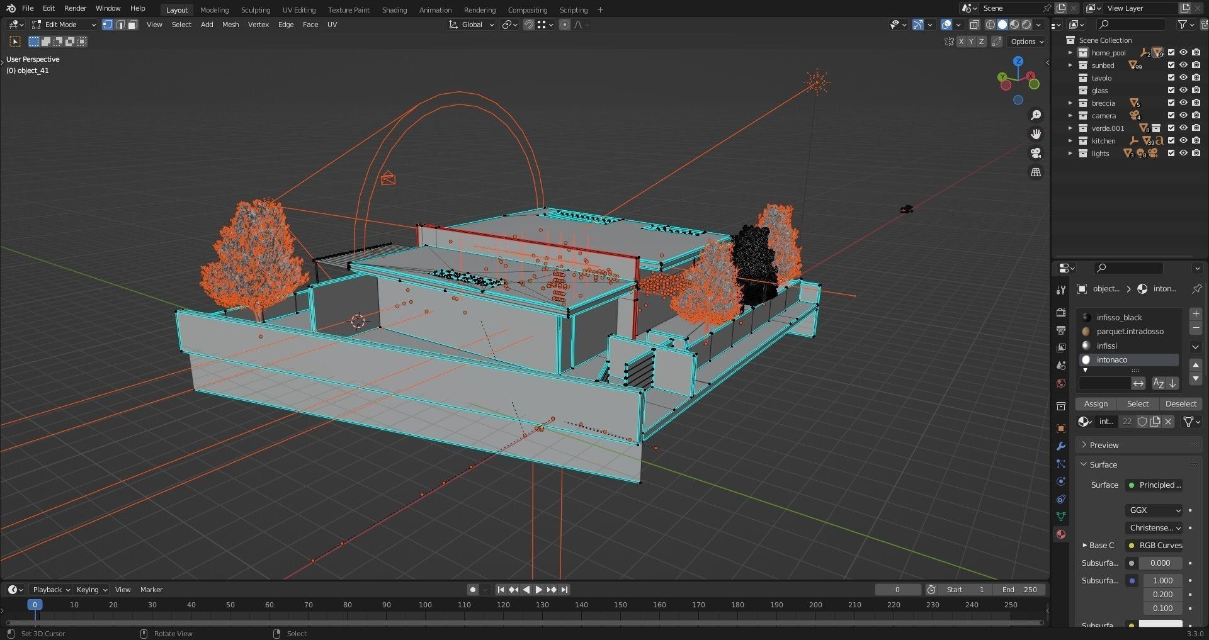Toggle camera view icon in viewport
1209x640 pixels.
1035,153
